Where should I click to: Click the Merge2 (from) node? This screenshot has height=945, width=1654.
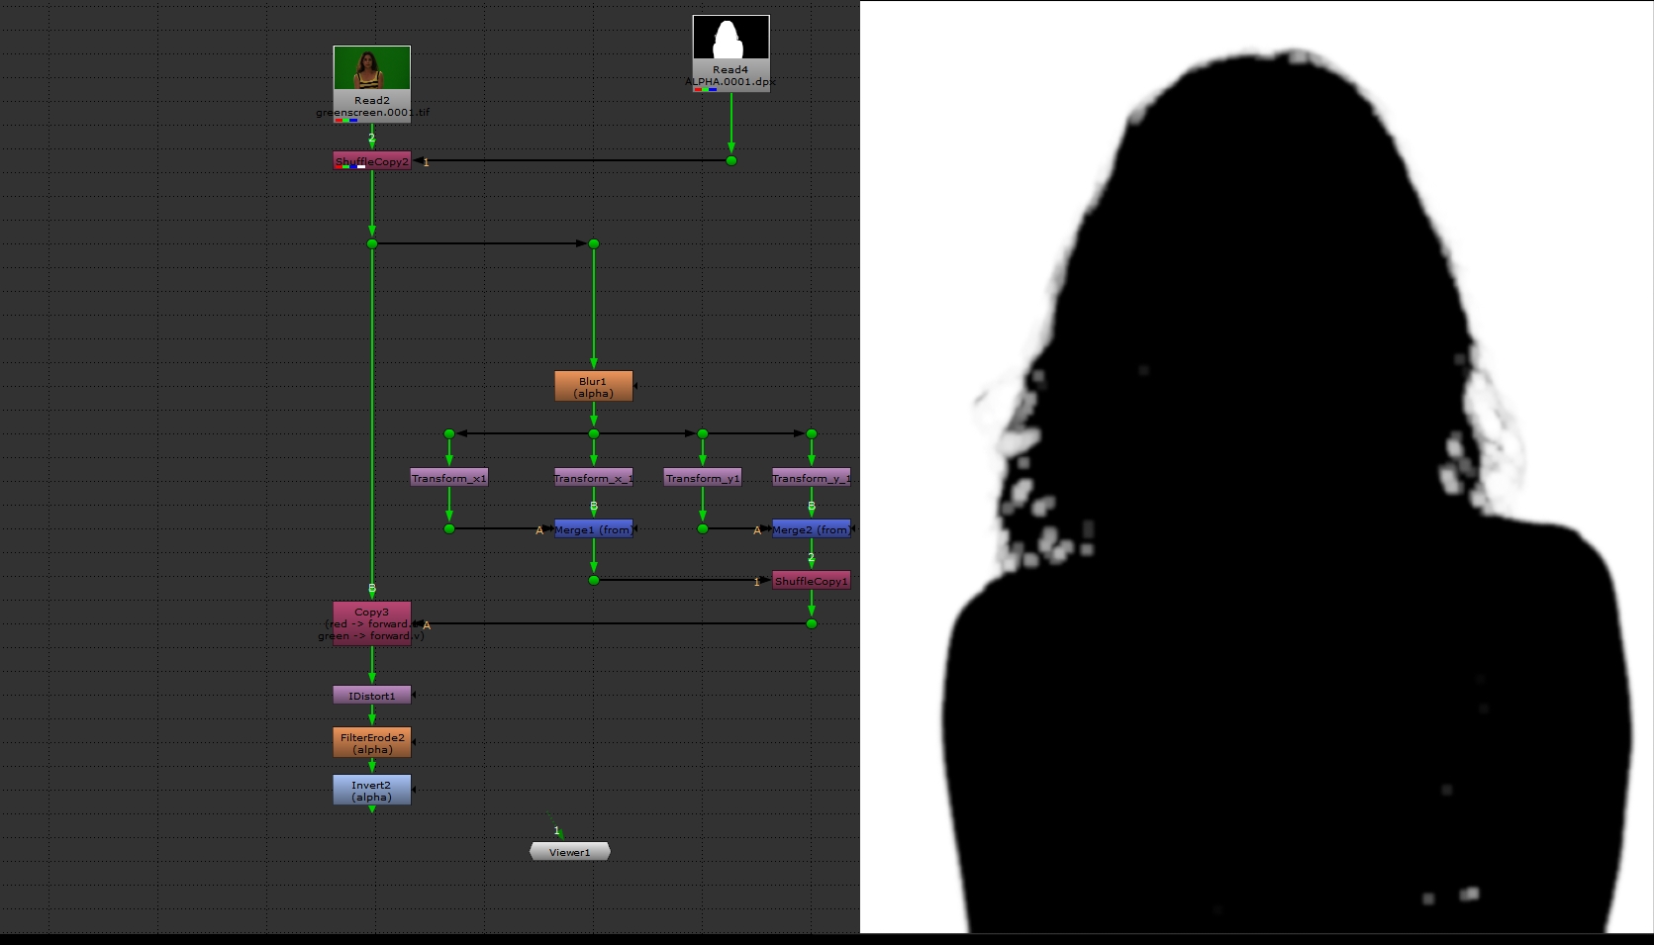coord(811,529)
